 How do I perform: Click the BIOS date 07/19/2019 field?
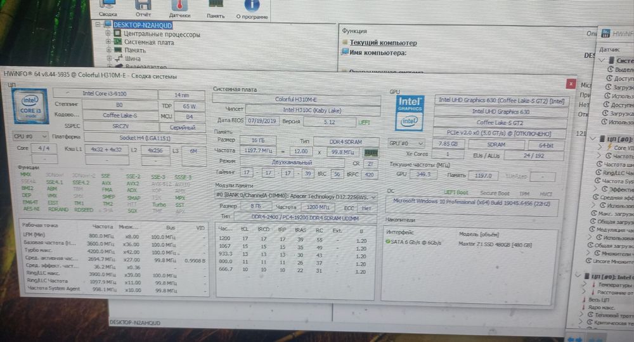(x=262, y=121)
